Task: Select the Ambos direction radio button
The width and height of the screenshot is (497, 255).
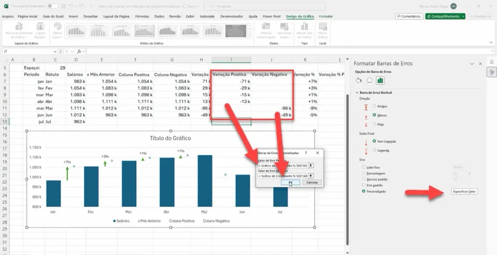Action: tap(374, 106)
